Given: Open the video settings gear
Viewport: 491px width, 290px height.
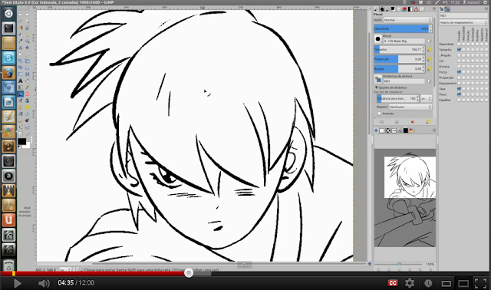Looking at the screenshot, I should (x=410, y=283).
